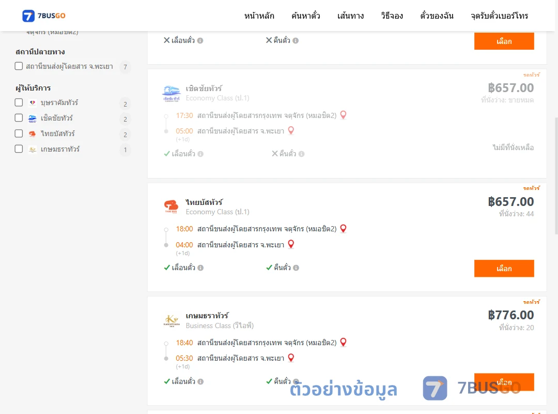Screen dimensions: 558x414
Task: Select เกษมธราทัวร์ 18:40 trip with เลือก
Action: (x=504, y=382)
